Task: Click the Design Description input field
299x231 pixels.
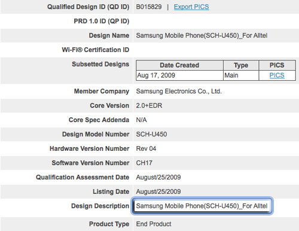Action: pos(202,206)
